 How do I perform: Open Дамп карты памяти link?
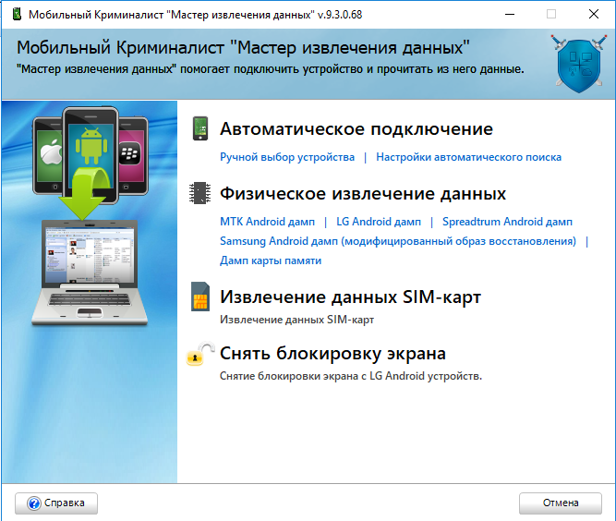[x=271, y=260]
